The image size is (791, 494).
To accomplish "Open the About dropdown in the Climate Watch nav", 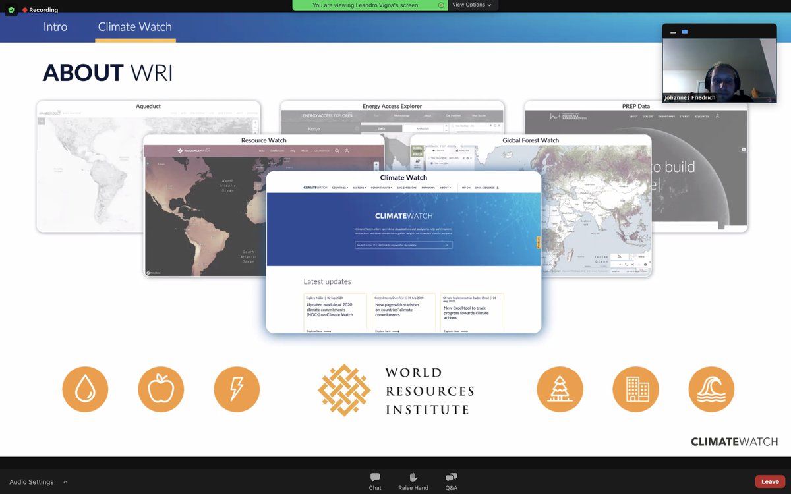I will pyautogui.click(x=445, y=188).
